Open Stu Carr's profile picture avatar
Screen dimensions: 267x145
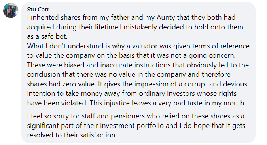11,10
